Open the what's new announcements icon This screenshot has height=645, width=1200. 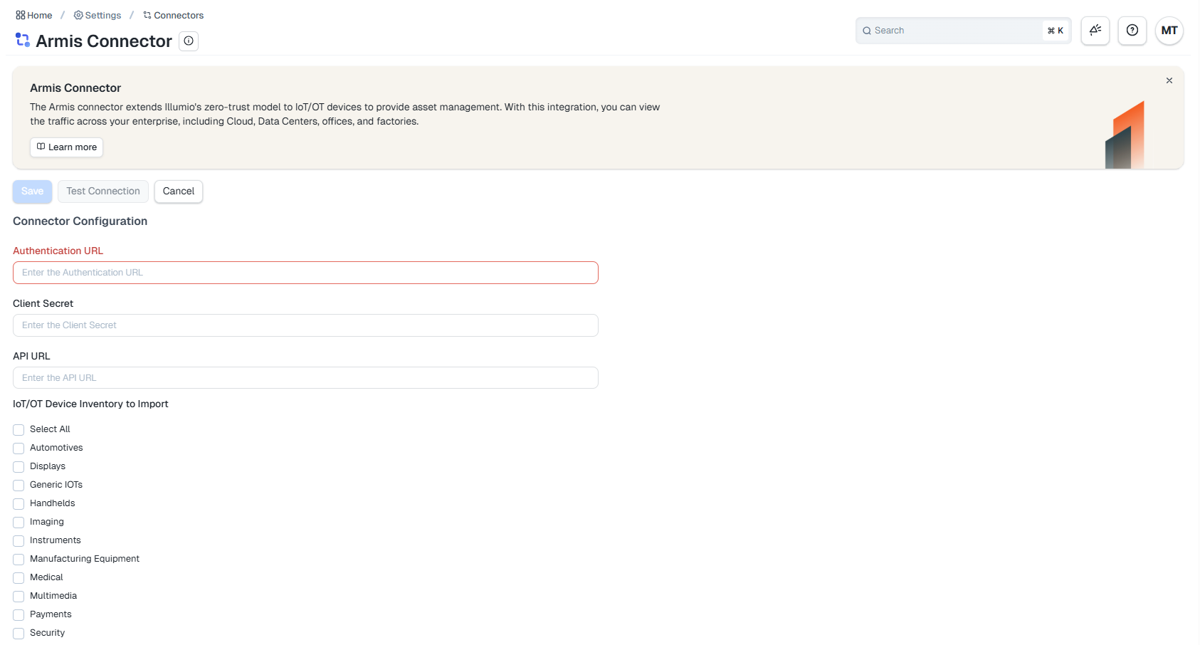click(1095, 31)
